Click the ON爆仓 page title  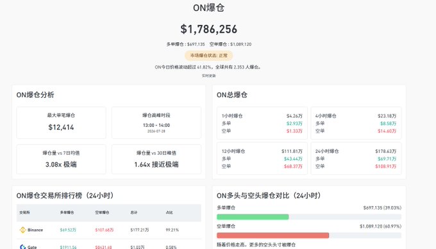[x=209, y=8]
